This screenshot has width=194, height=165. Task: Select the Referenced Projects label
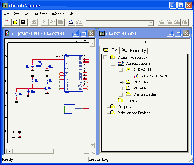click(135, 113)
